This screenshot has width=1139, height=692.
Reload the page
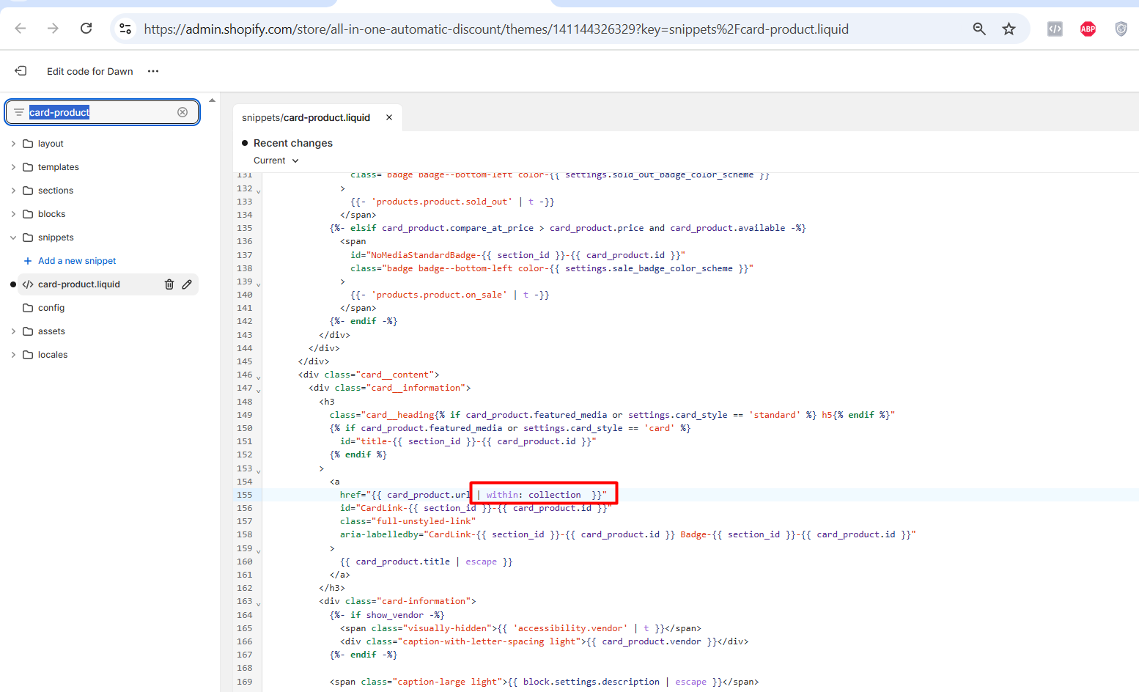click(86, 29)
